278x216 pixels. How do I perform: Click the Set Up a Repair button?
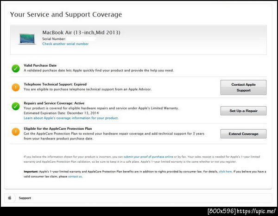243,111
